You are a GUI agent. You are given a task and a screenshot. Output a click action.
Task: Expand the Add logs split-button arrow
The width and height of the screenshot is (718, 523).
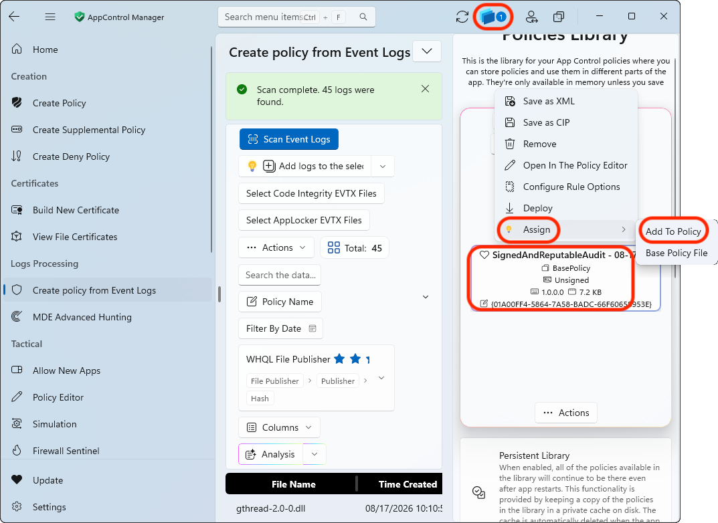click(383, 167)
